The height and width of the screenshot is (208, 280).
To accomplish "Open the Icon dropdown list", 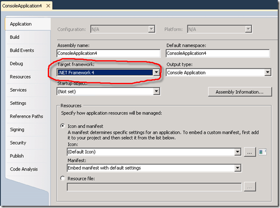I will tap(154, 152).
